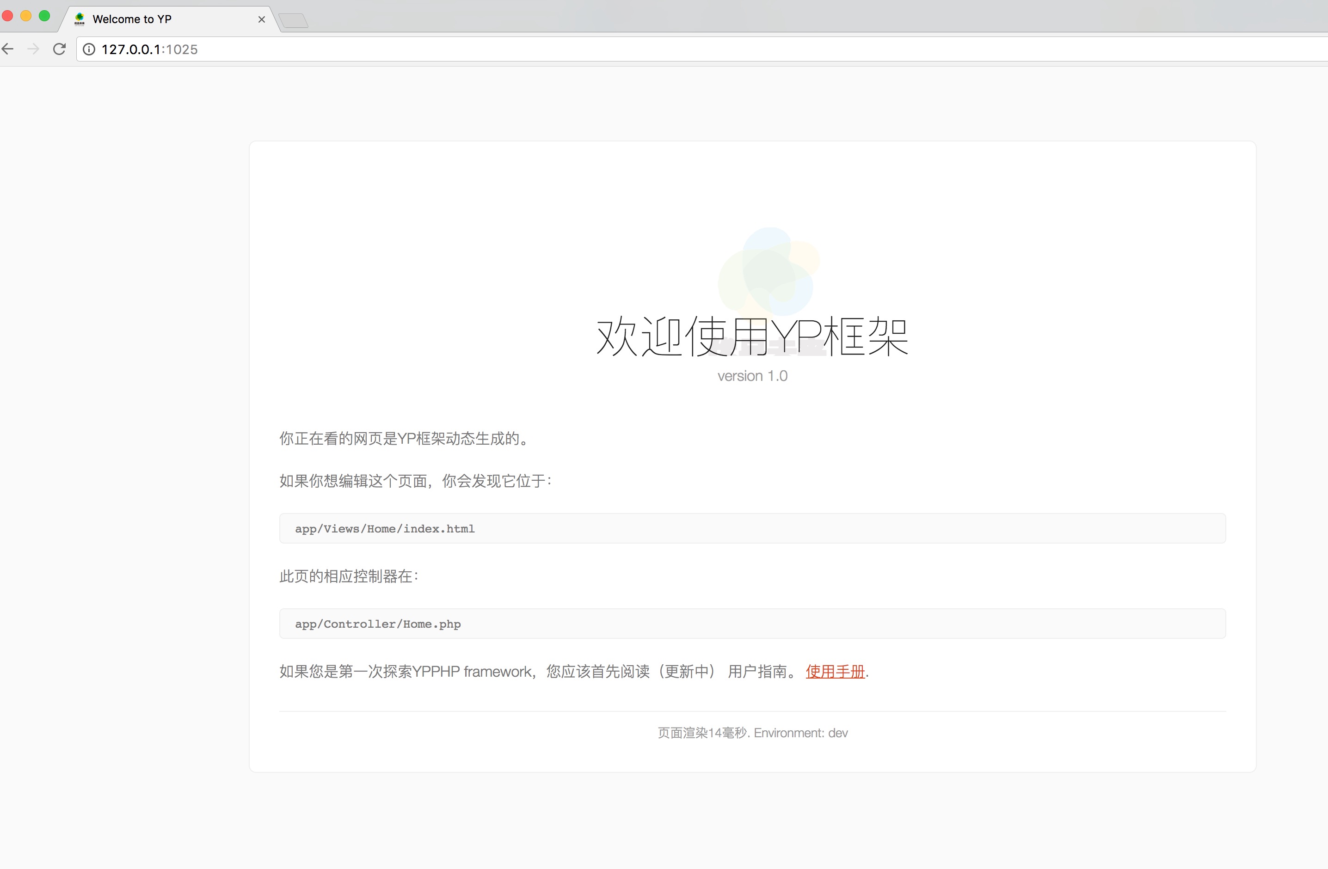Click the red macOS close window button

click(7, 16)
